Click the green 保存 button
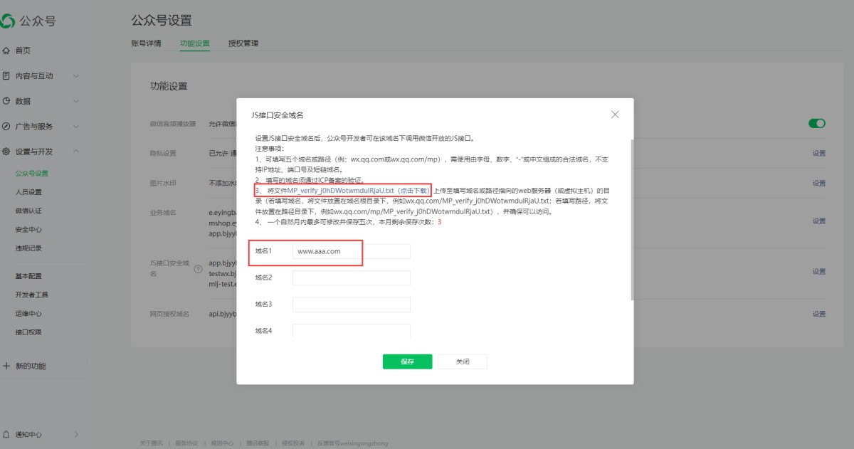 pyautogui.click(x=407, y=361)
